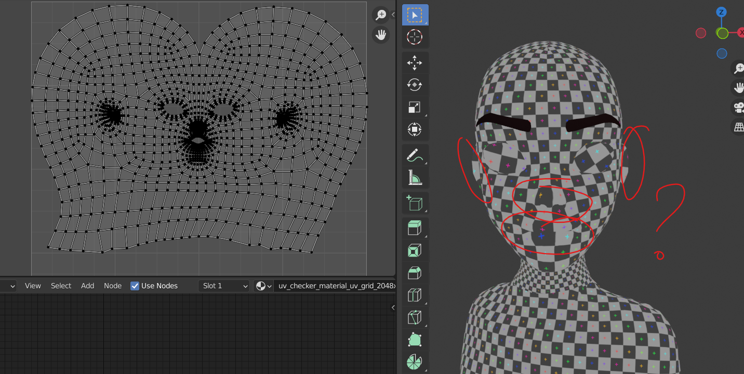Open the node editor Select menu
Screen dimensions: 744x374
(x=61, y=286)
